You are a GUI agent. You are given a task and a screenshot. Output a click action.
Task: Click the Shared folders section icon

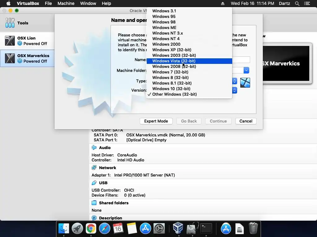94,203
